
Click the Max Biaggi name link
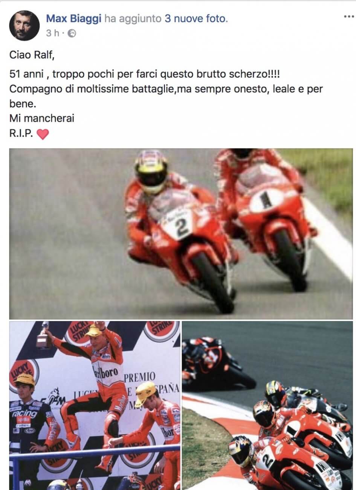(74, 18)
